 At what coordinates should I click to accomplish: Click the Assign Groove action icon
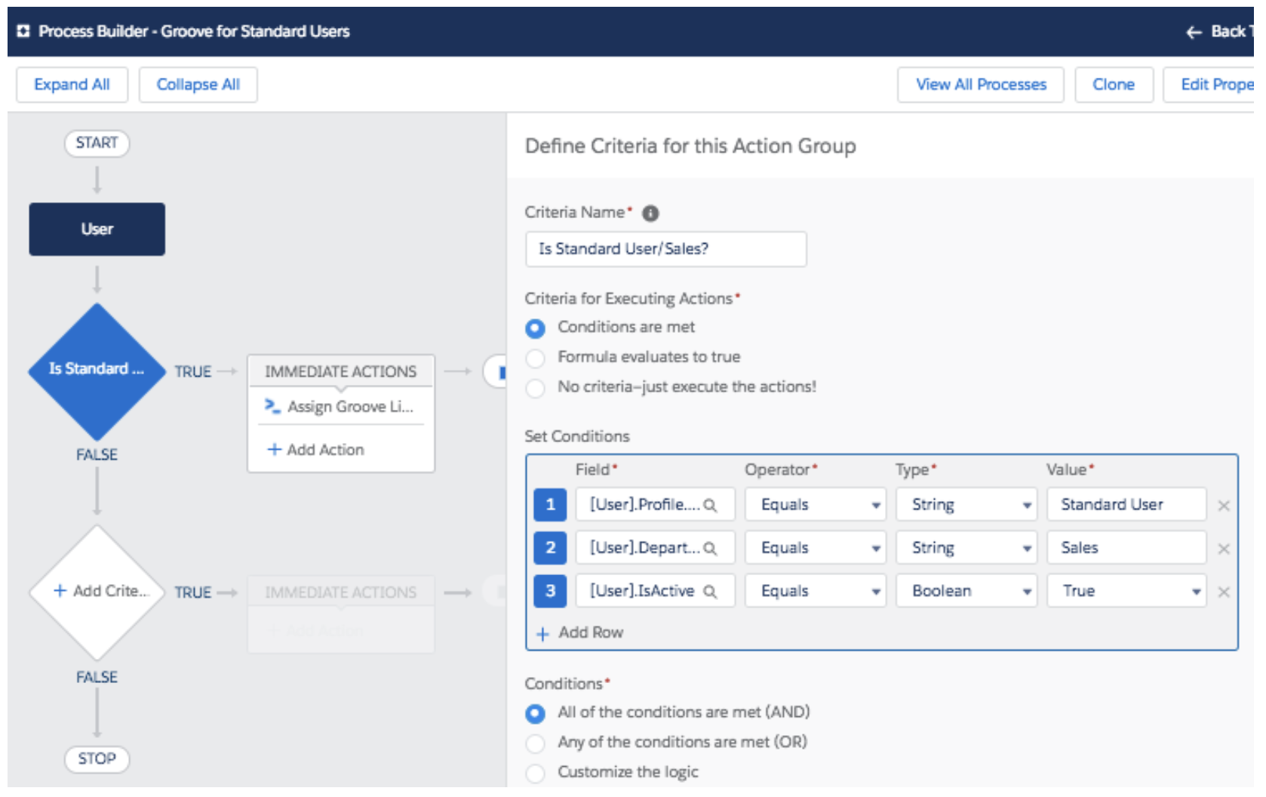272,406
